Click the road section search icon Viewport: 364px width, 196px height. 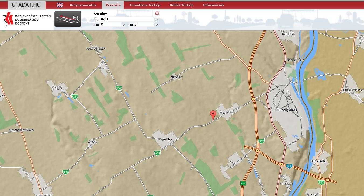(x=68, y=19)
